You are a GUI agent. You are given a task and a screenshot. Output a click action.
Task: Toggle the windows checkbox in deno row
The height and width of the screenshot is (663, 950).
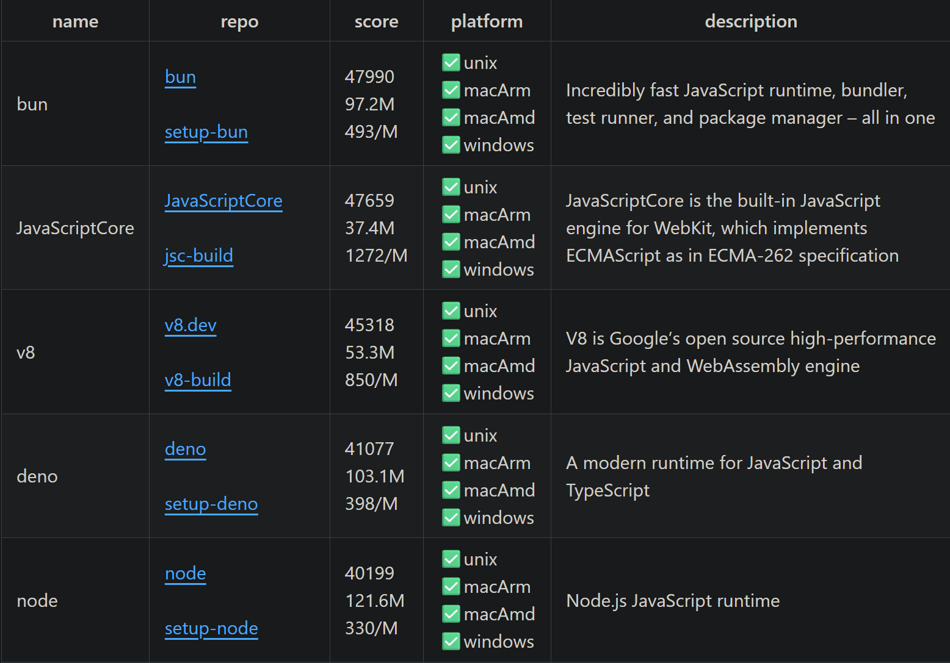pos(451,517)
